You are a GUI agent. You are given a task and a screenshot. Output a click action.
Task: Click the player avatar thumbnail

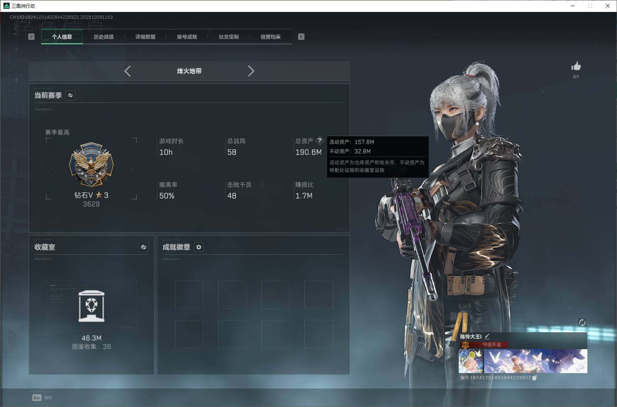click(x=471, y=361)
